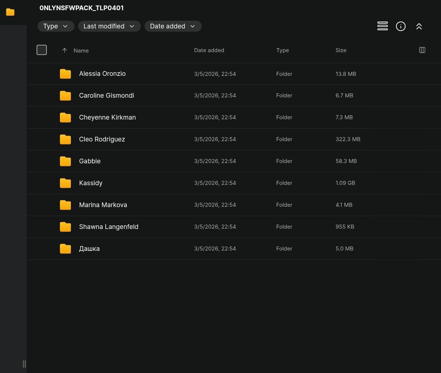Image resolution: width=441 pixels, height=373 pixels.
Task: Click the yellow folder icon in left sidebar
Action: [10, 12]
